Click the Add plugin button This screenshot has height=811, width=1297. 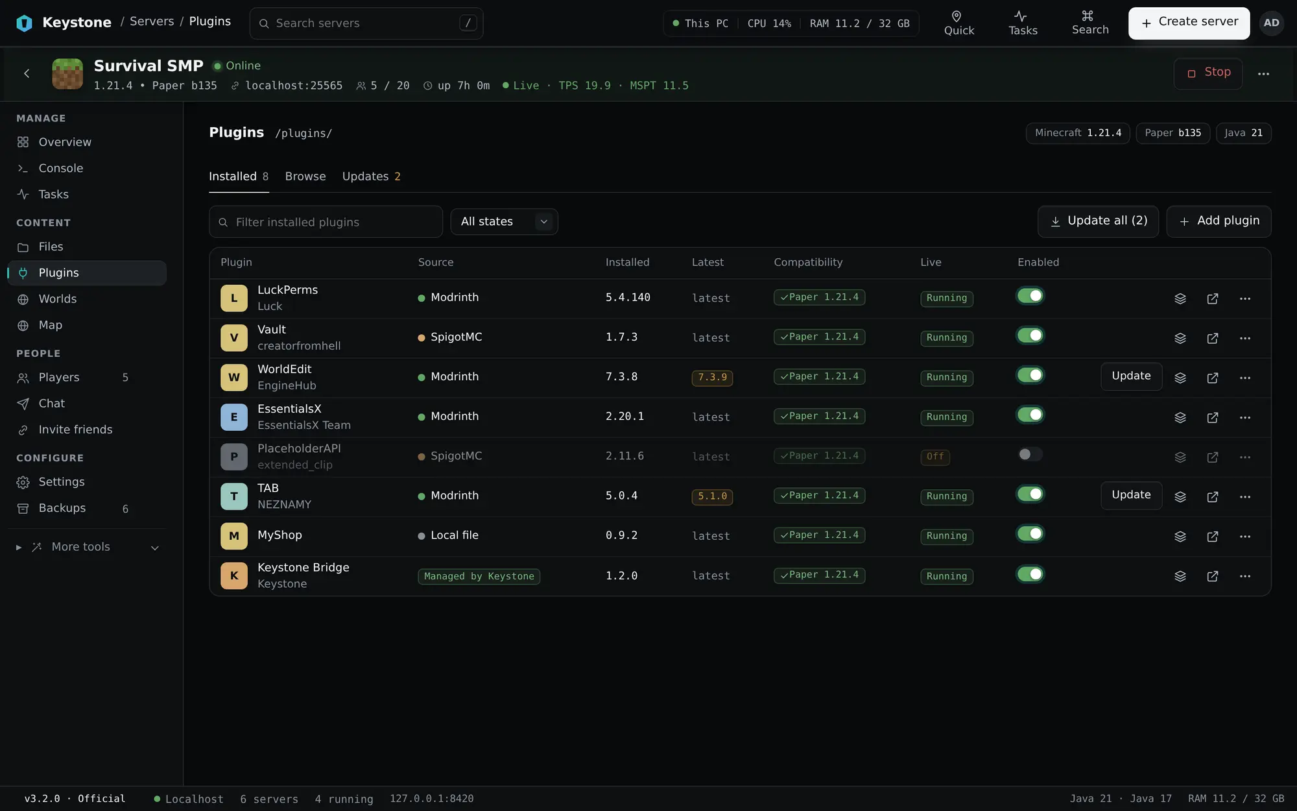(x=1219, y=221)
